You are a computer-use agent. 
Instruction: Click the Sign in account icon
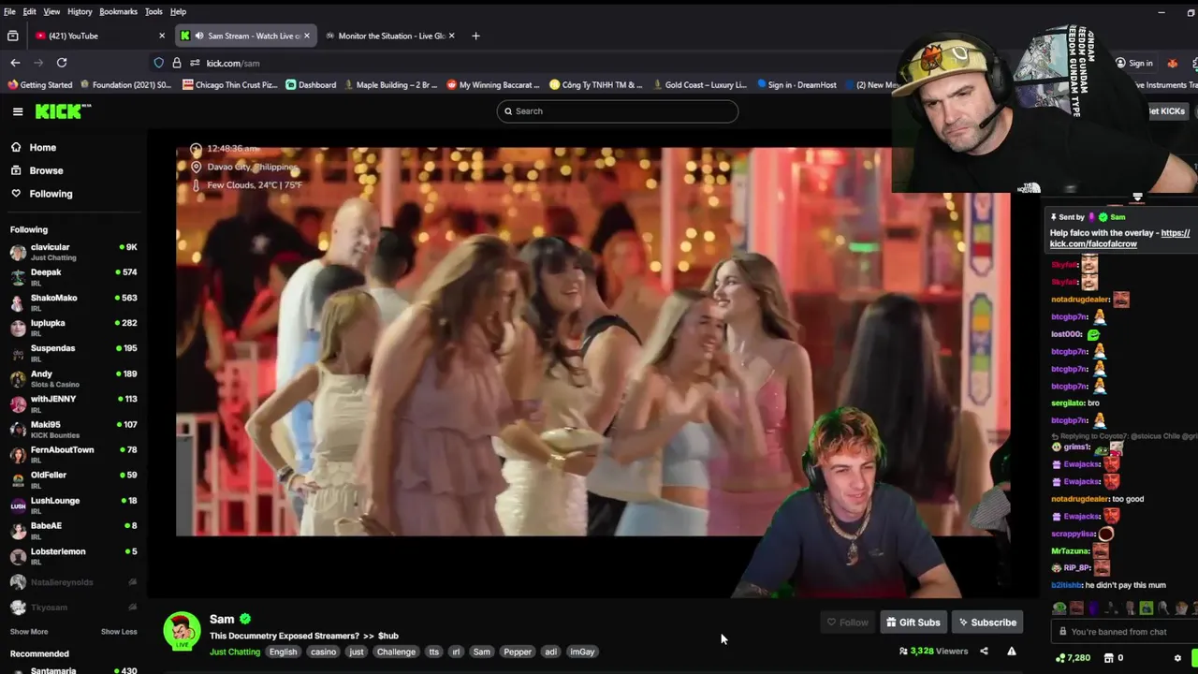pyautogui.click(x=1133, y=63)
